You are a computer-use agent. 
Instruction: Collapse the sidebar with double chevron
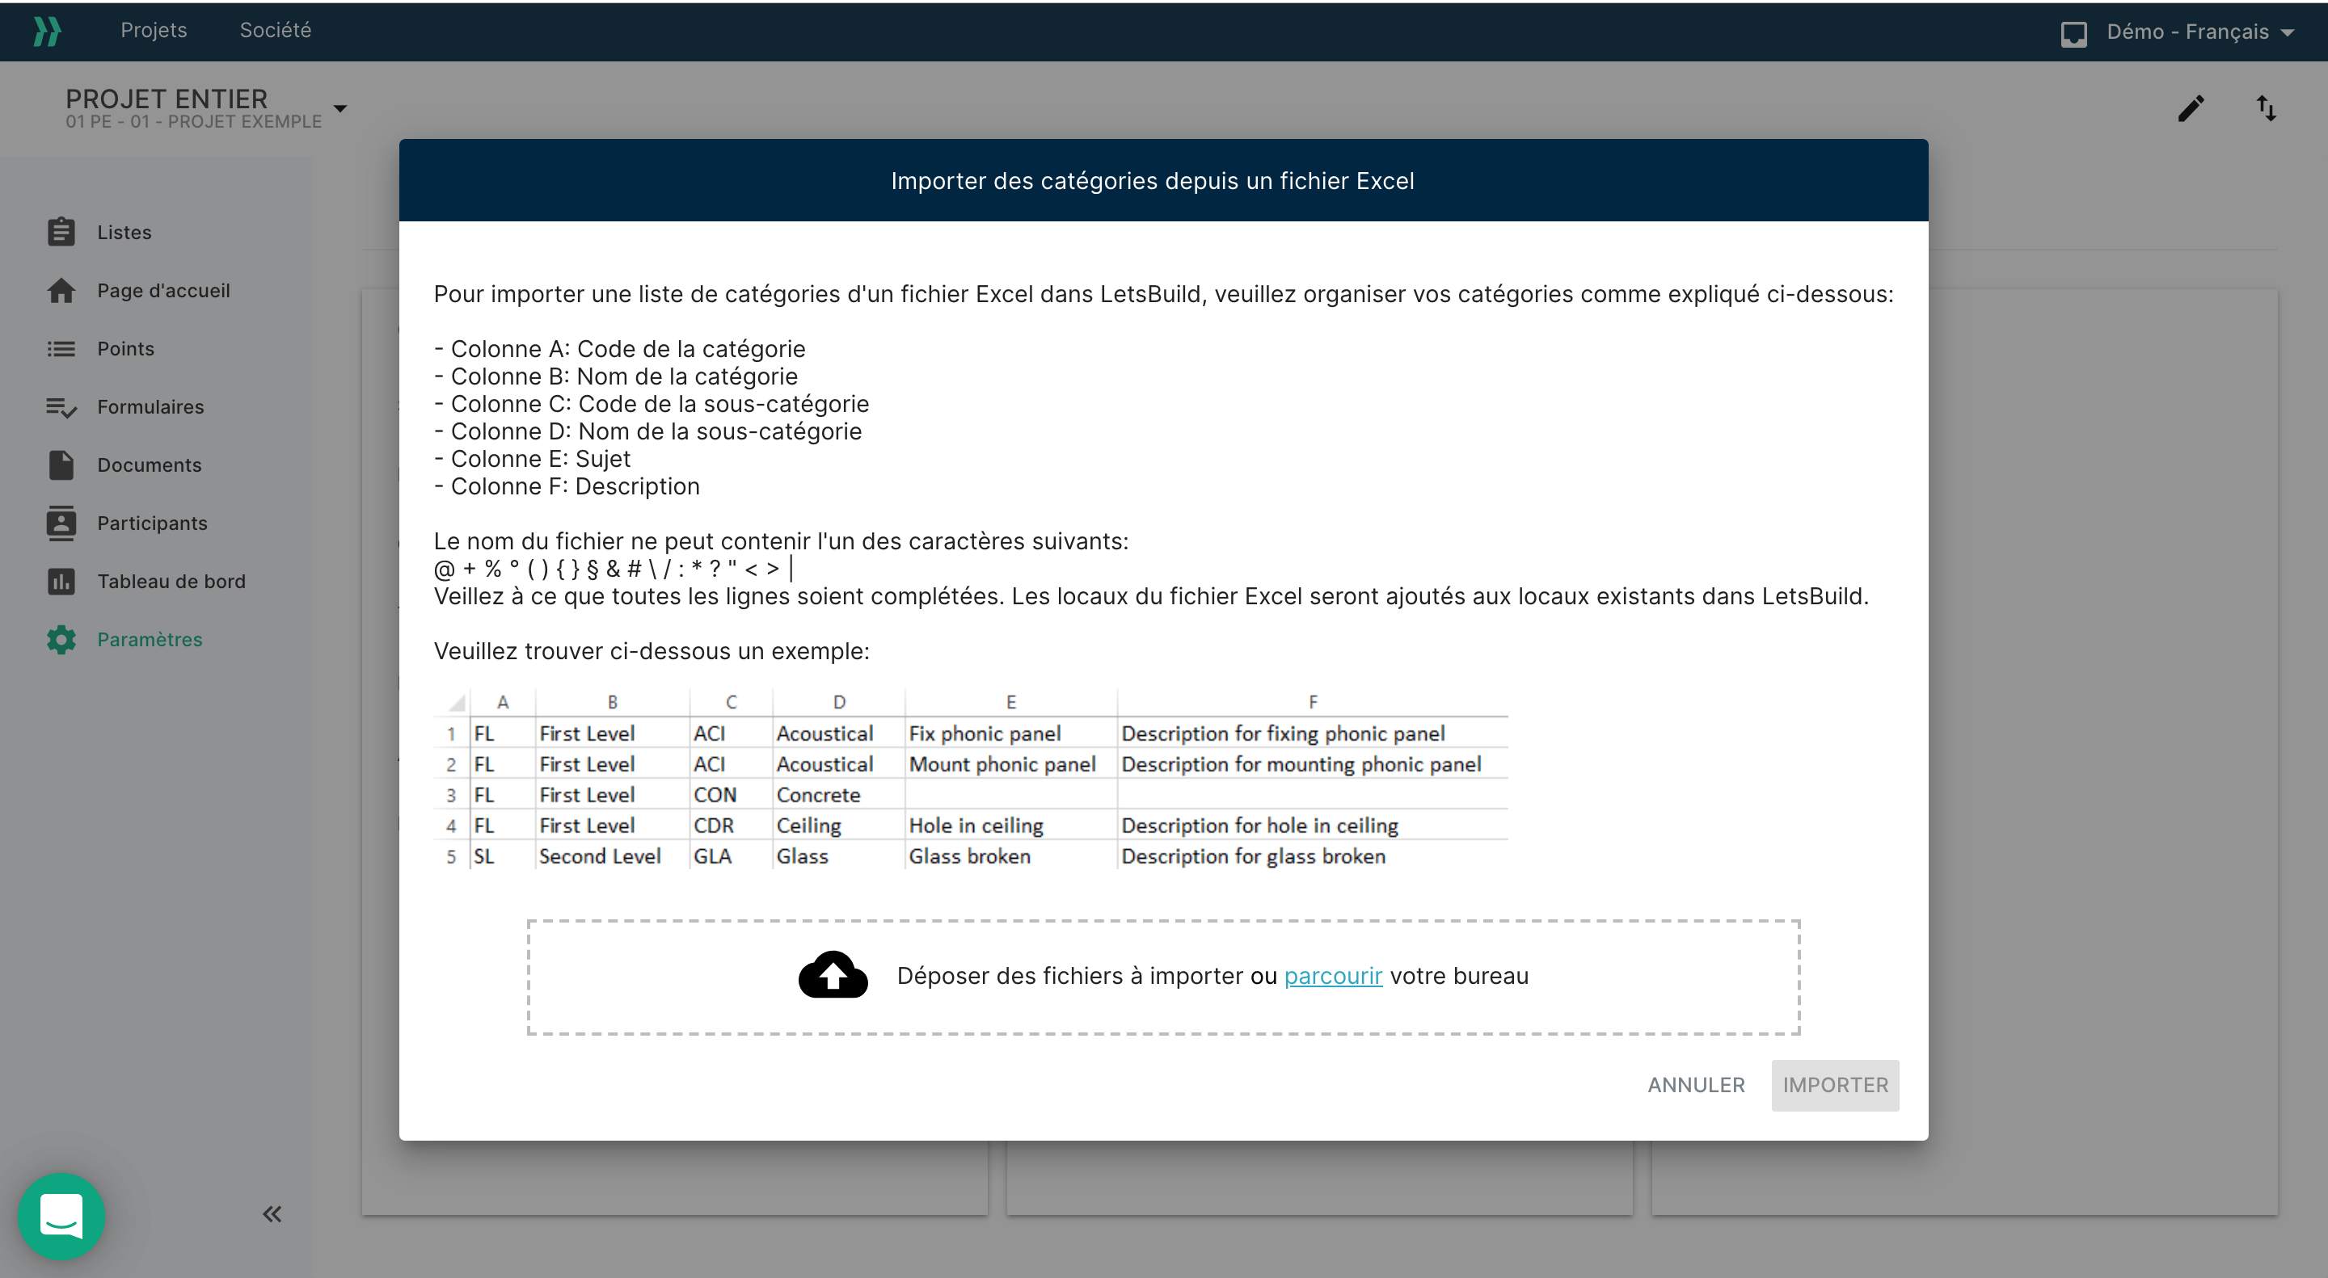(x=272, y=1214)
